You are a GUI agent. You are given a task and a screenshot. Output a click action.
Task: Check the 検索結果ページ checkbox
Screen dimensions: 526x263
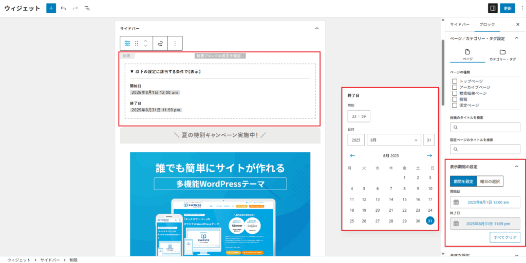pyautogui.click(x=455, y=93)
